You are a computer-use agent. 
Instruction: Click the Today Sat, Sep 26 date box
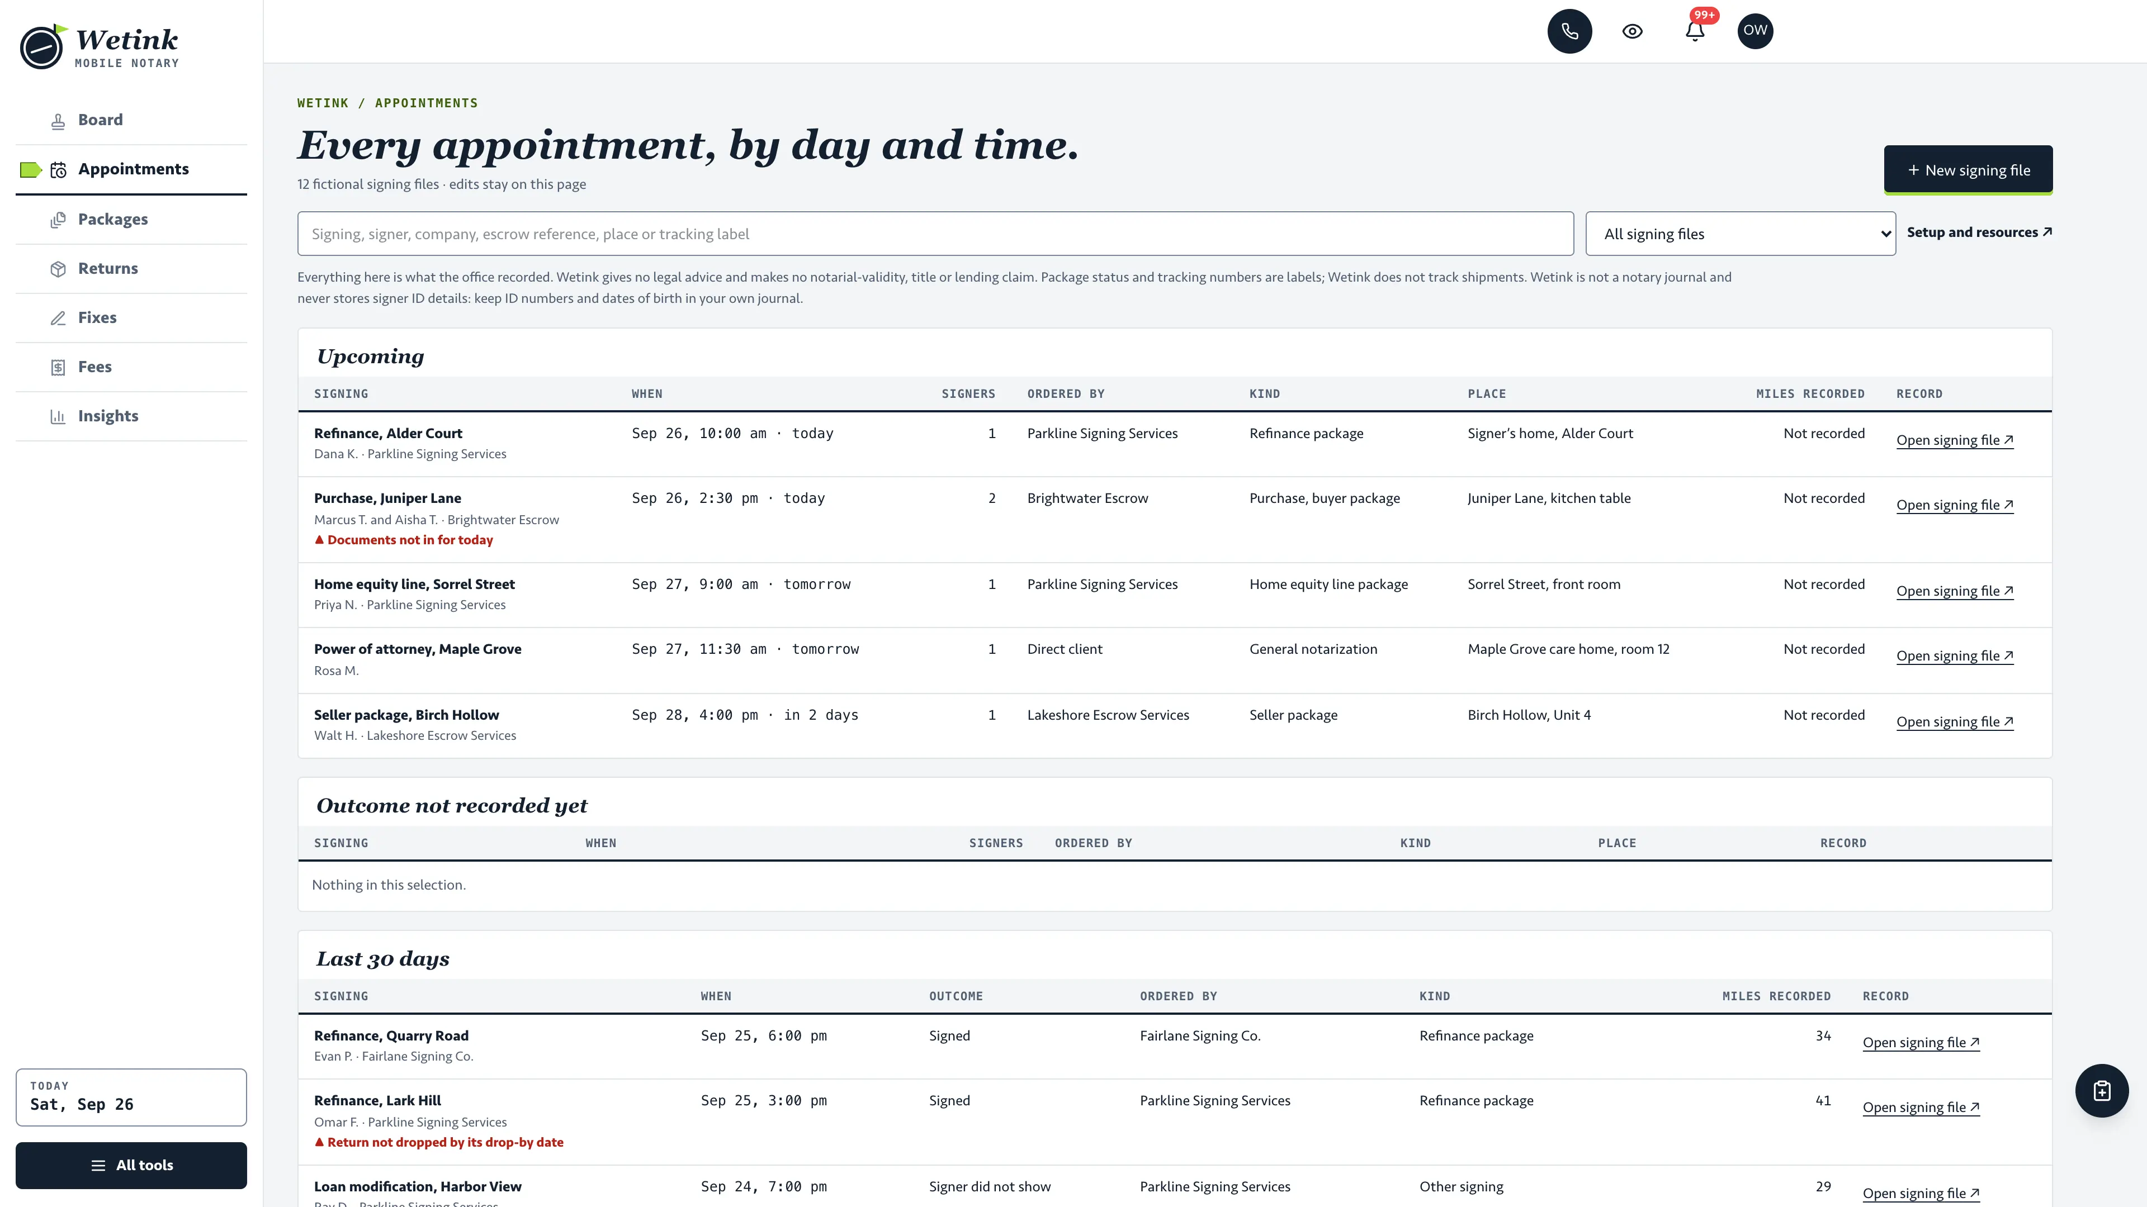coord(131,1097)
